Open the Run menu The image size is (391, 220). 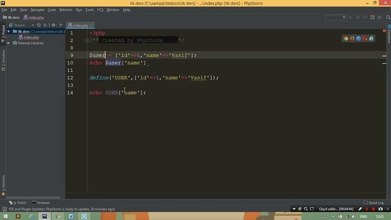[x=79, y=10]
